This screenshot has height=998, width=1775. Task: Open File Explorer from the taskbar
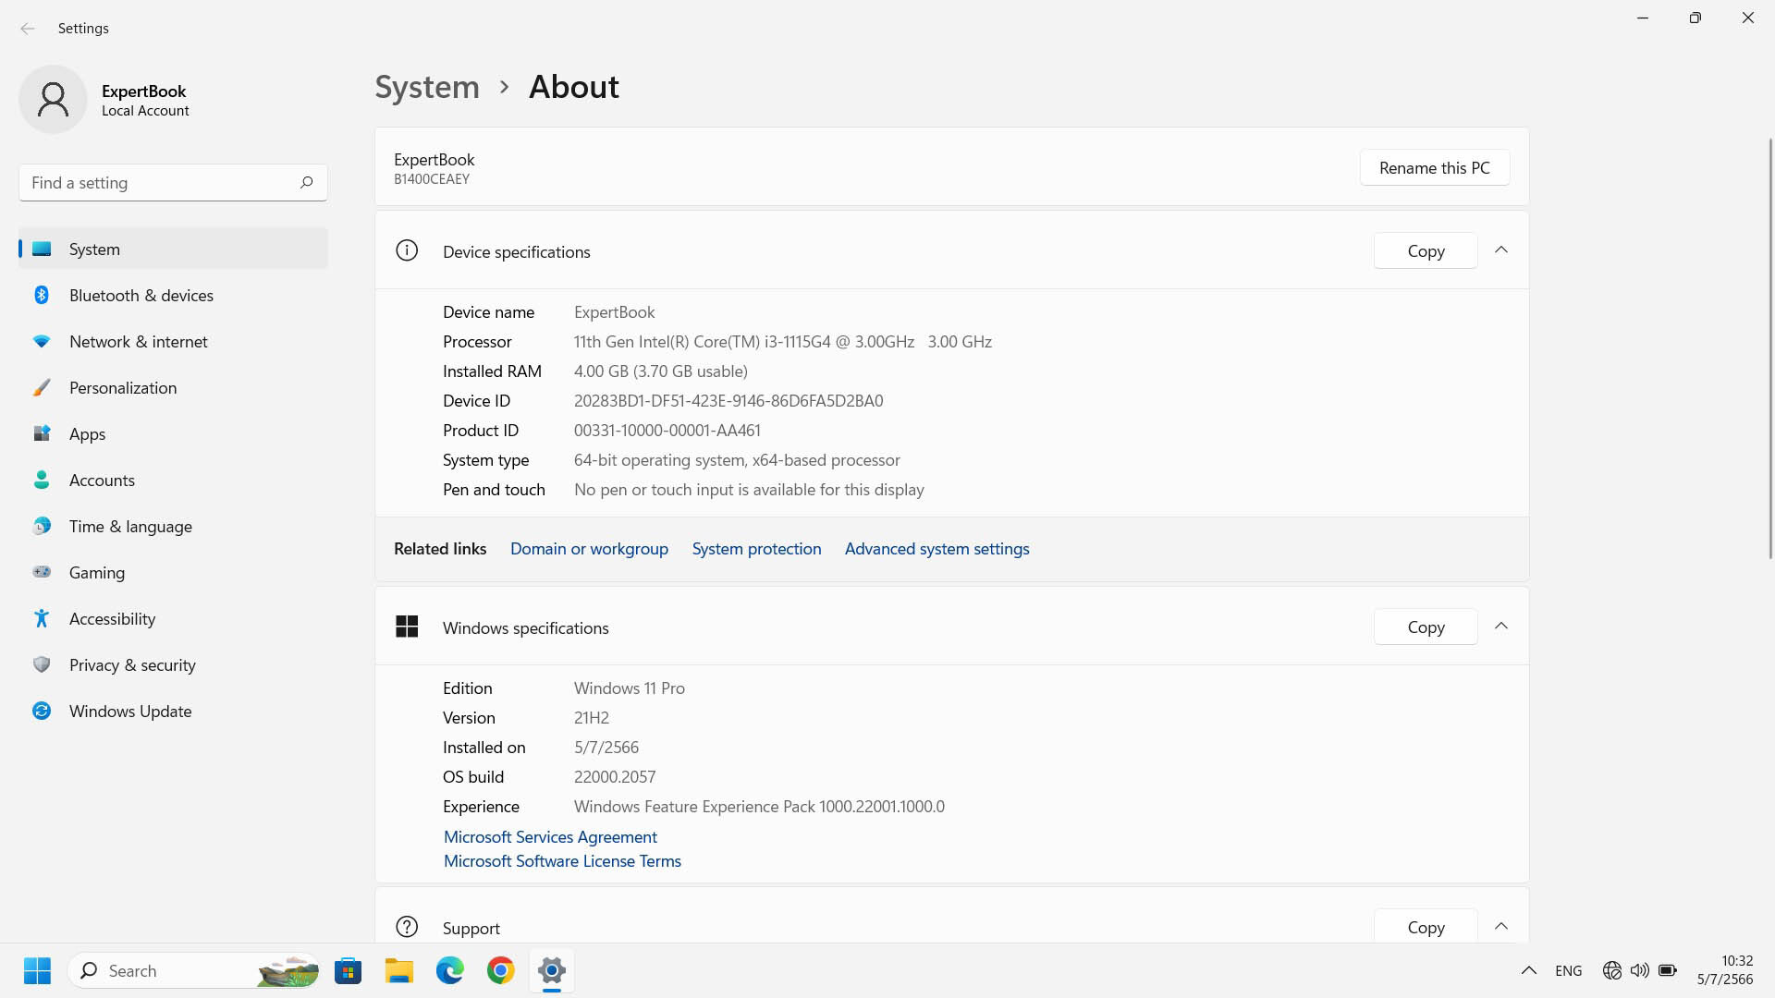click(x=399, y=970)
